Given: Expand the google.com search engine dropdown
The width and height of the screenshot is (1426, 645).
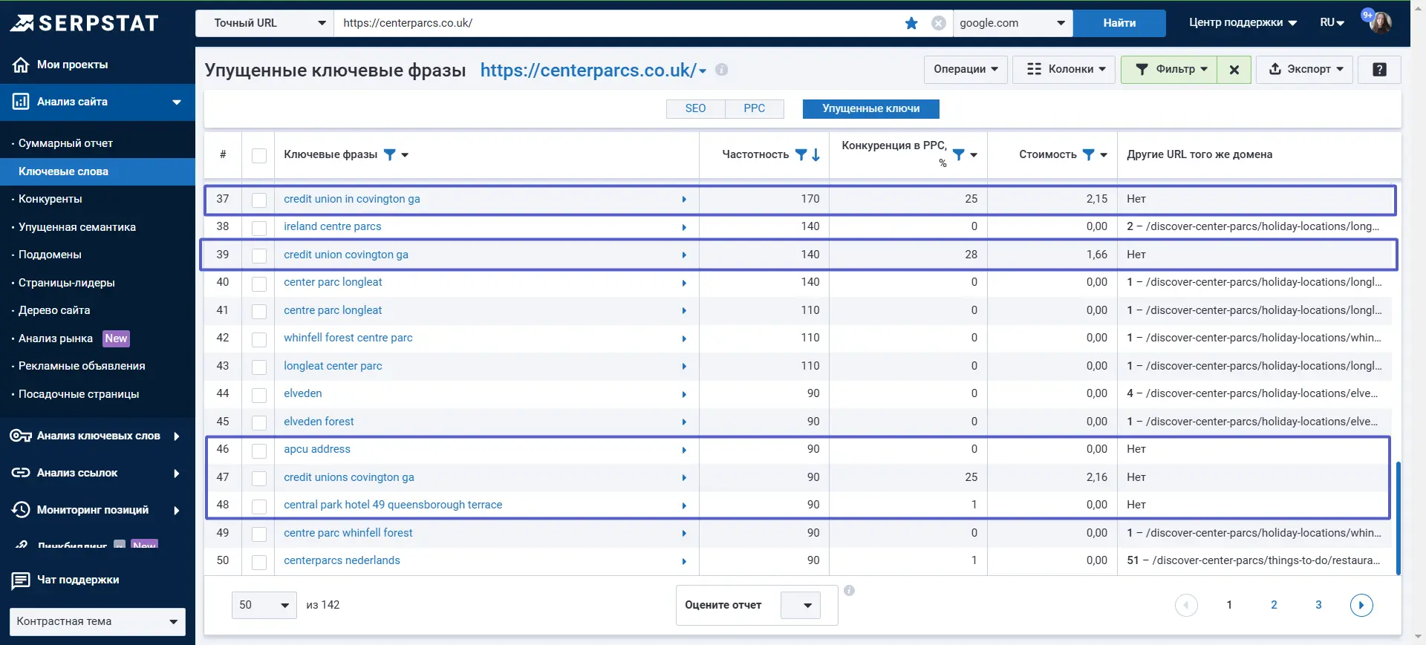Looking at the screenshot, I should pos(1012,23).
